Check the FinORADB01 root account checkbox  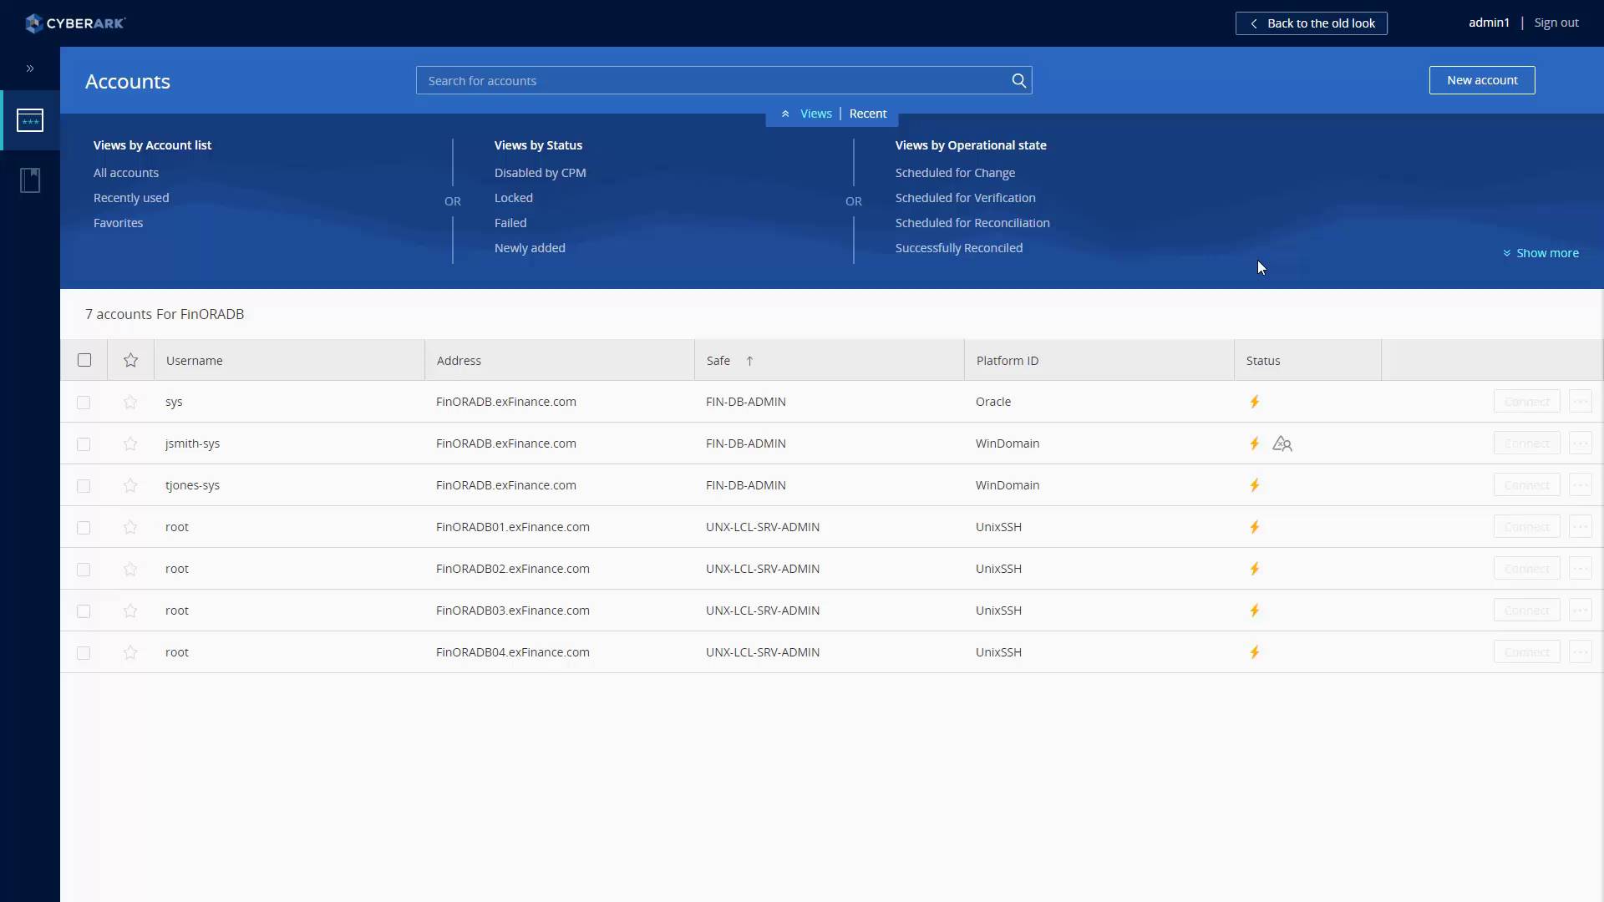[84, 528]
